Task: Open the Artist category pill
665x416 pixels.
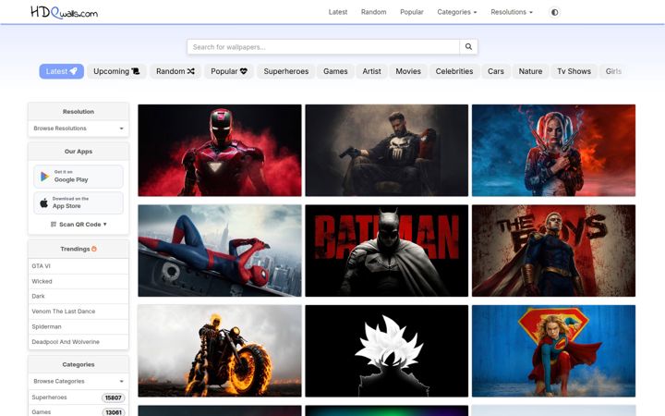Action: click(x=371, y=71)
